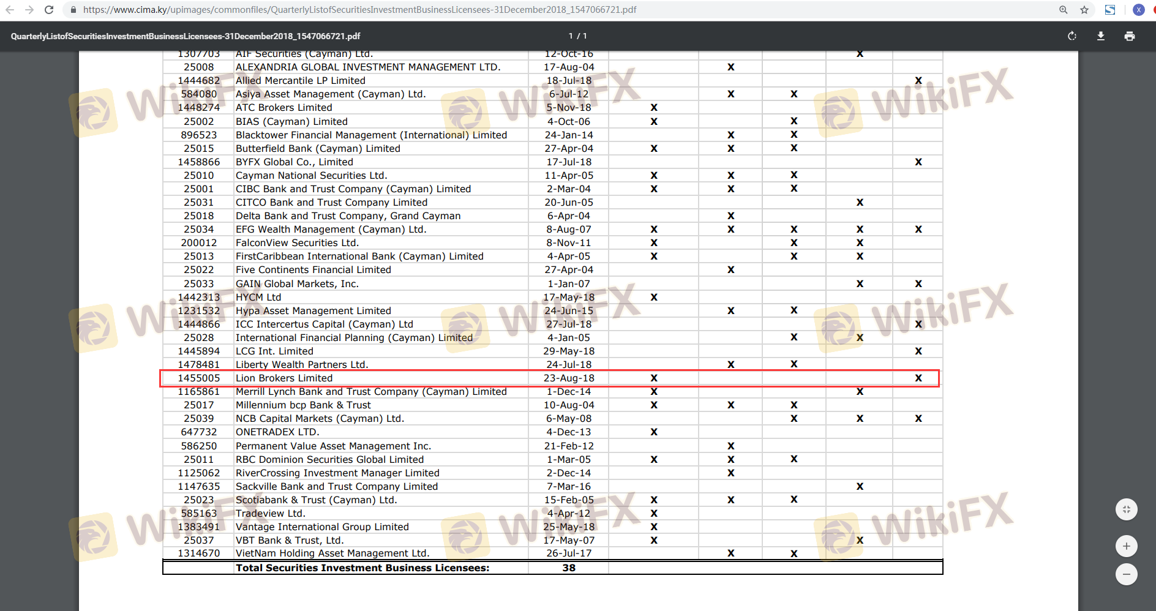This screenshot has width=1156, height=611.
Task: Select 'Butterfield Bank (Cayman) Limited'
Action: tap(318, 149)
